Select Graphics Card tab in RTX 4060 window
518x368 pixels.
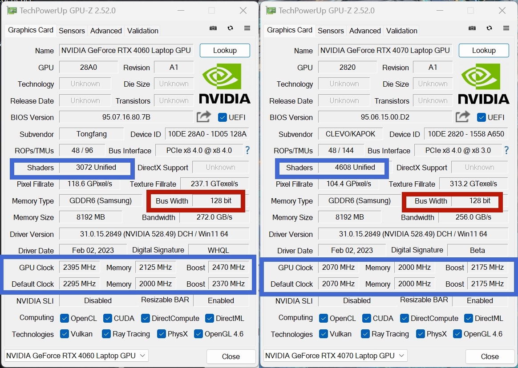(x=30, y=30)
